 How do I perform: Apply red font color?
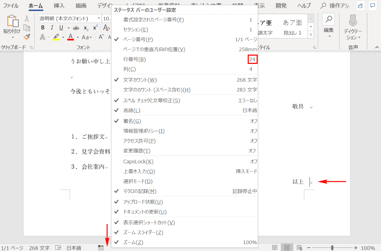coord(70,37)
